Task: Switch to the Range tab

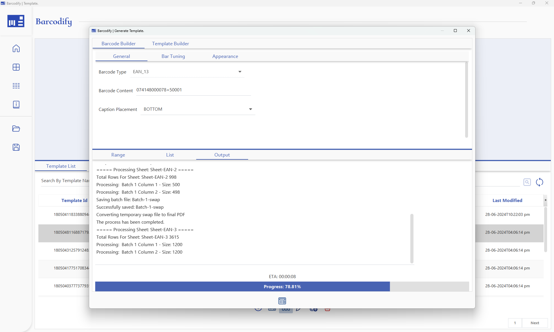Action: (x=118, y=155)
